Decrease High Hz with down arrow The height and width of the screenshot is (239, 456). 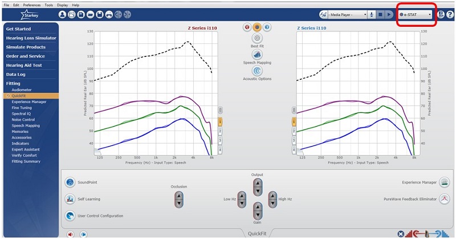coord(272,203)
